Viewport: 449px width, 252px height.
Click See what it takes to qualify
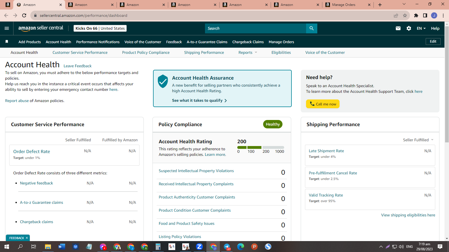pos(199,100)
